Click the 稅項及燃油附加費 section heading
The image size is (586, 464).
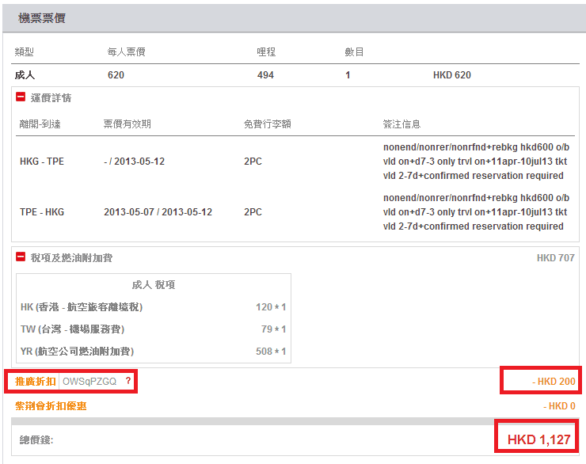pyautogui.click(x=71, y=258)
